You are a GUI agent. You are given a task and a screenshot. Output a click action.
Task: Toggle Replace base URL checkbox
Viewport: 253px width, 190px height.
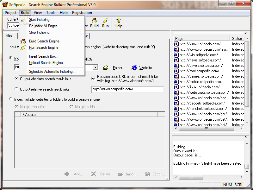click(93, 79)
